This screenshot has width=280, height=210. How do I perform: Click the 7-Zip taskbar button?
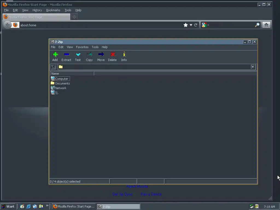pyautogui.click(x=118, y=207)
